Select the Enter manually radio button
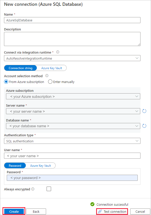151x215 pixels. (x=50, y=82)
